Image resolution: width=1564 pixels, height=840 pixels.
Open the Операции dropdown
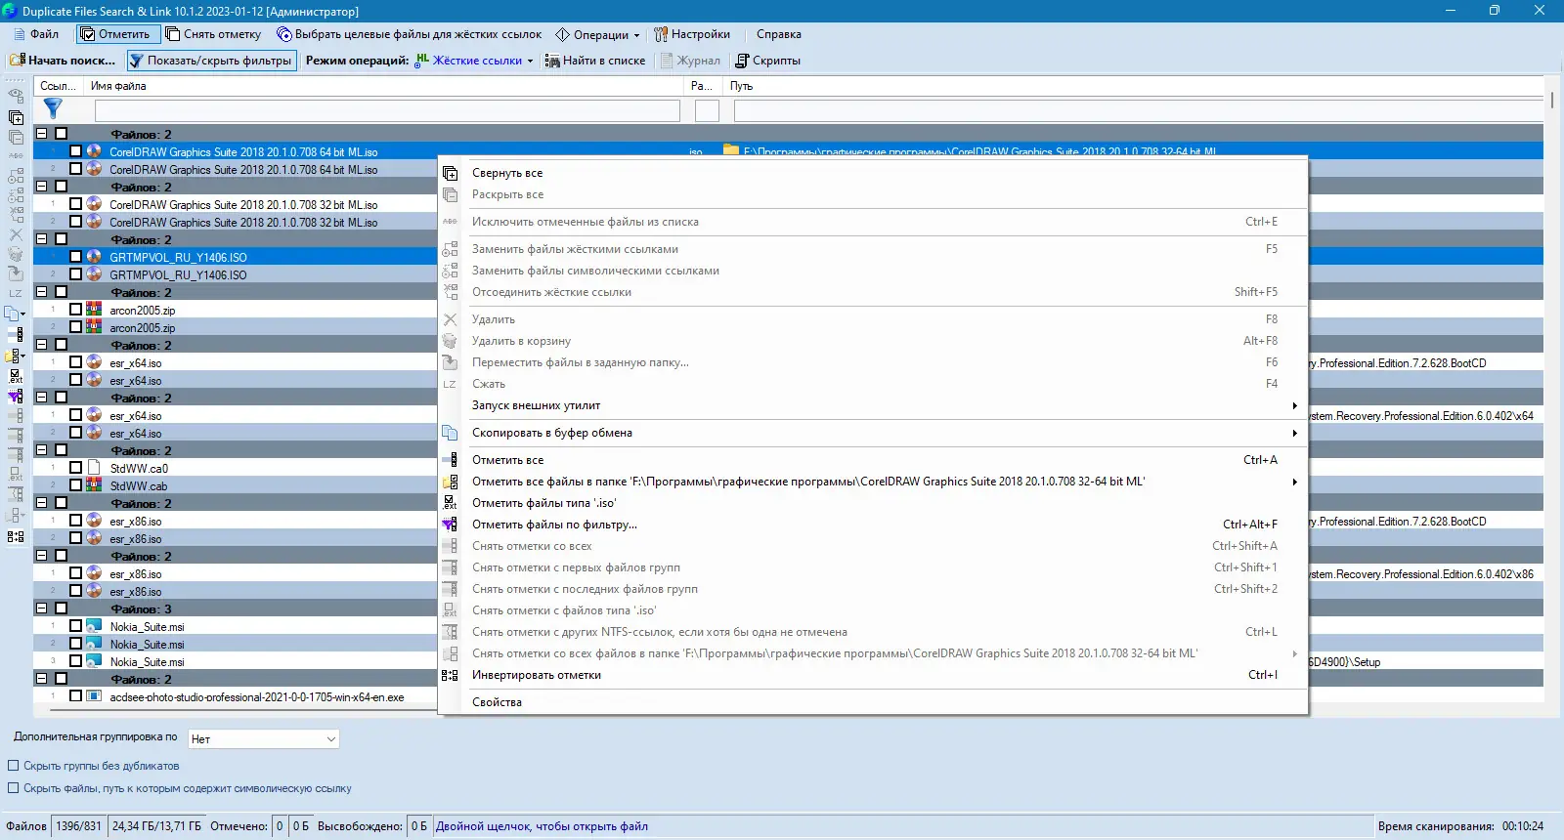(x=597, y=34)
